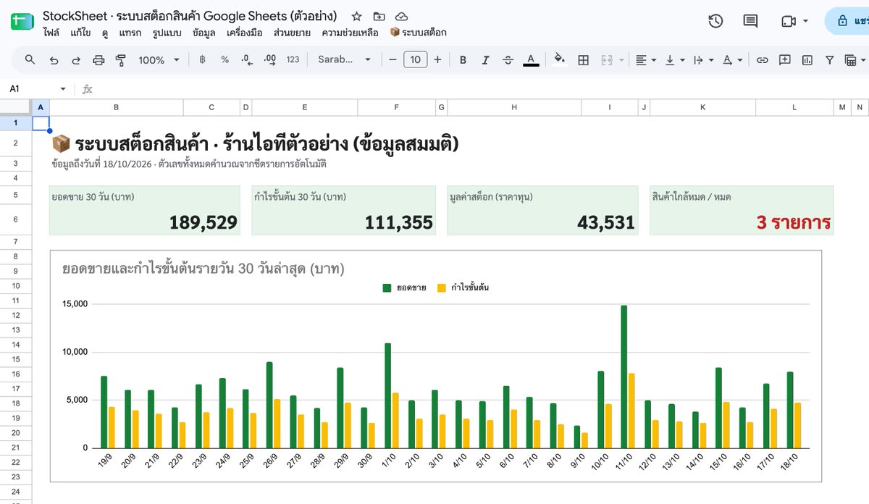Toggle italic formatting

485,60
